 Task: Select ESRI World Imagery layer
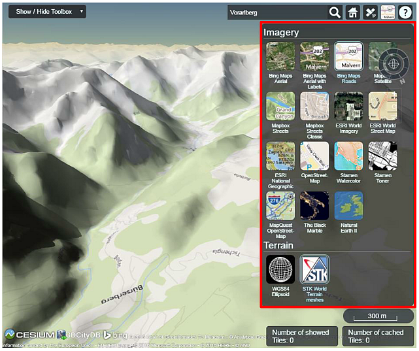point(348,106)
